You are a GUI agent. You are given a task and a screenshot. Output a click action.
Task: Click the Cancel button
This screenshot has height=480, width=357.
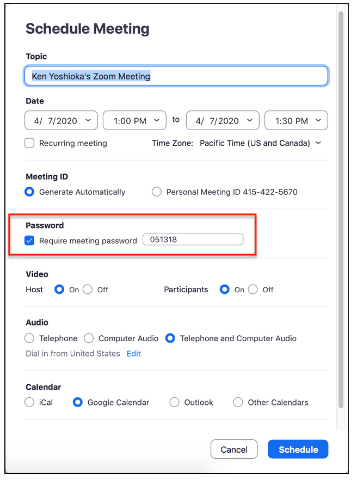[x=234, y=450]
